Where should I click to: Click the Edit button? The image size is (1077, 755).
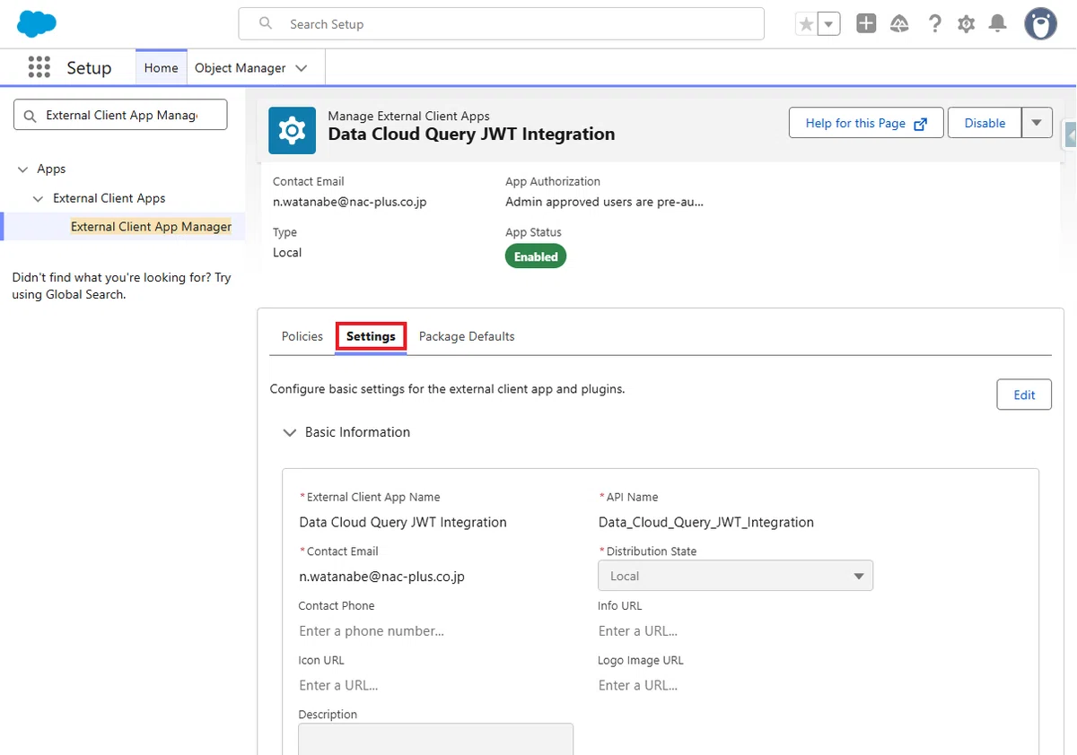tap(1024, 395)
